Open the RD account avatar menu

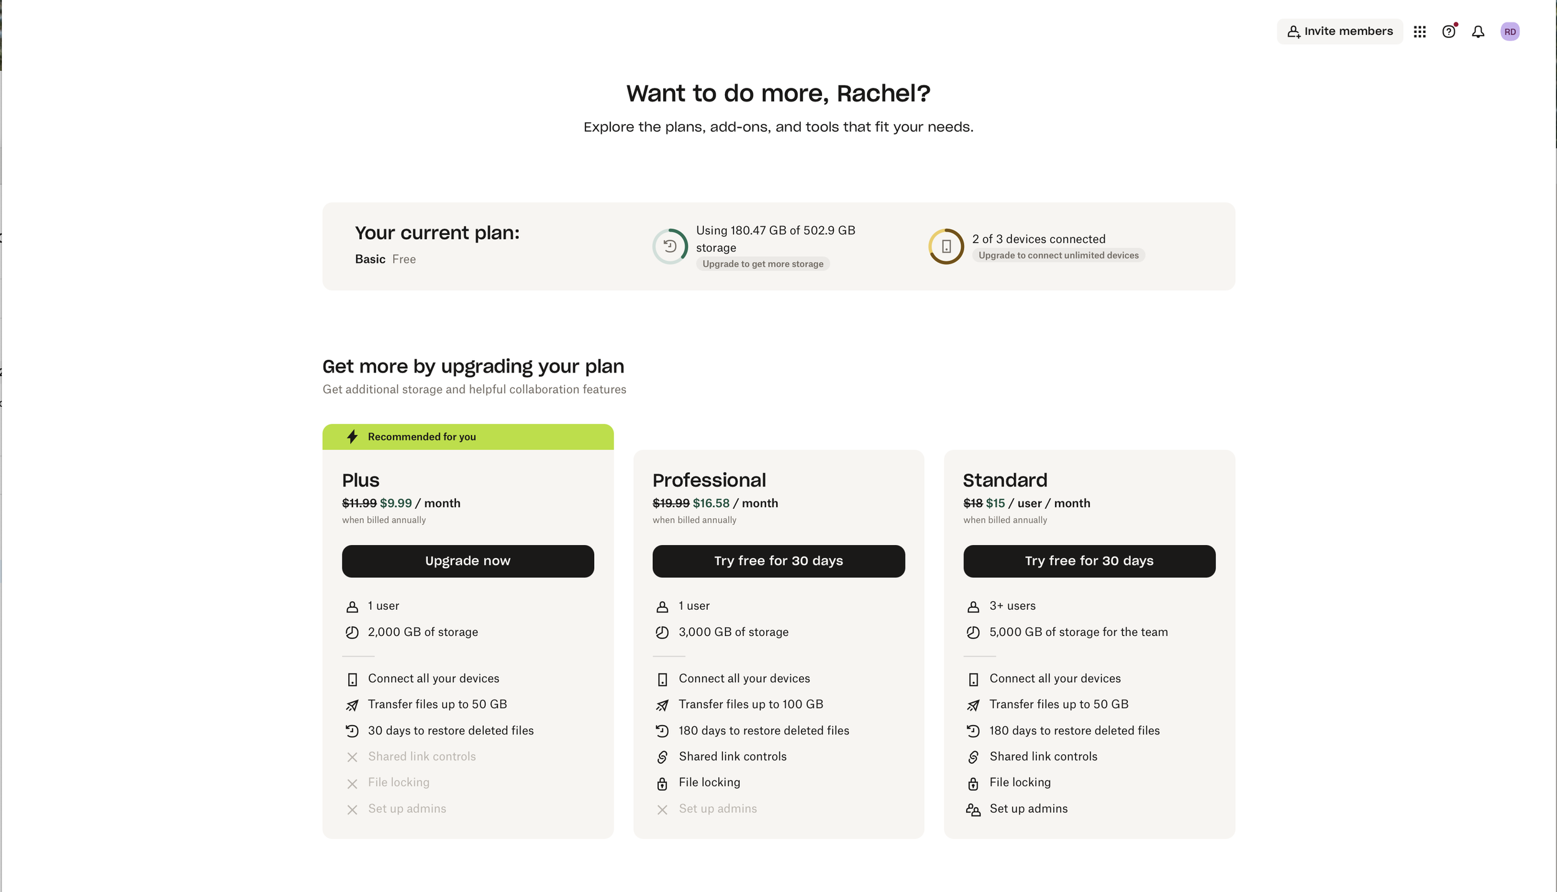click(1510, 32)
